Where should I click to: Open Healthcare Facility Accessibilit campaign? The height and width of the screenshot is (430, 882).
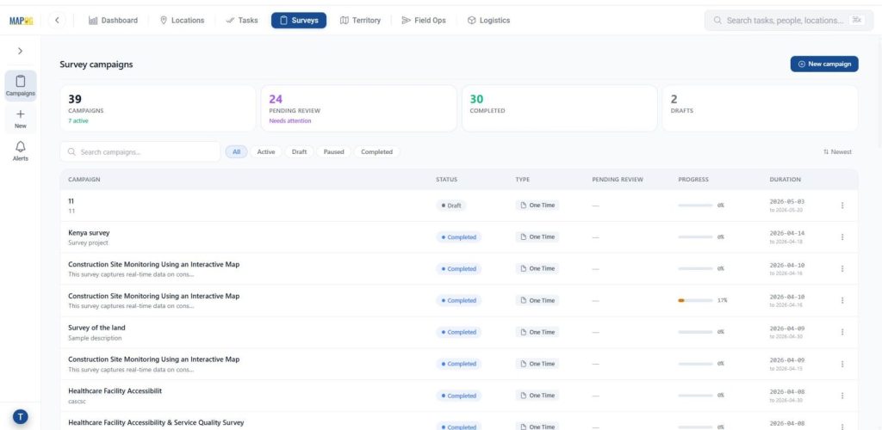115,390
